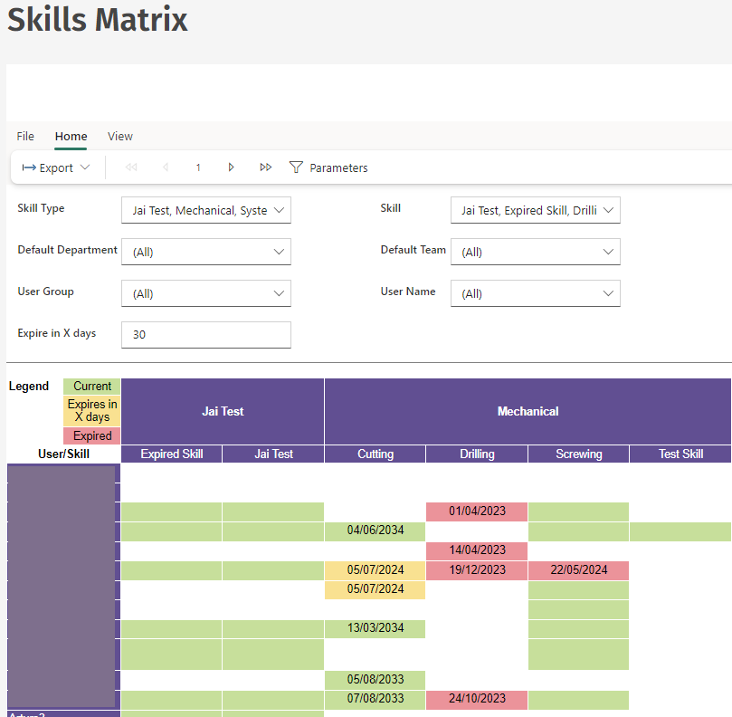This screenshot has width=732, height=717.
Task: Click the Expire in X days field
Action: pos(206,334)
